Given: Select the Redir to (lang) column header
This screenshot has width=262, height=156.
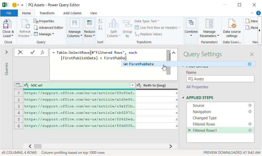Looking at the screenshot, I should coord(157,85).
